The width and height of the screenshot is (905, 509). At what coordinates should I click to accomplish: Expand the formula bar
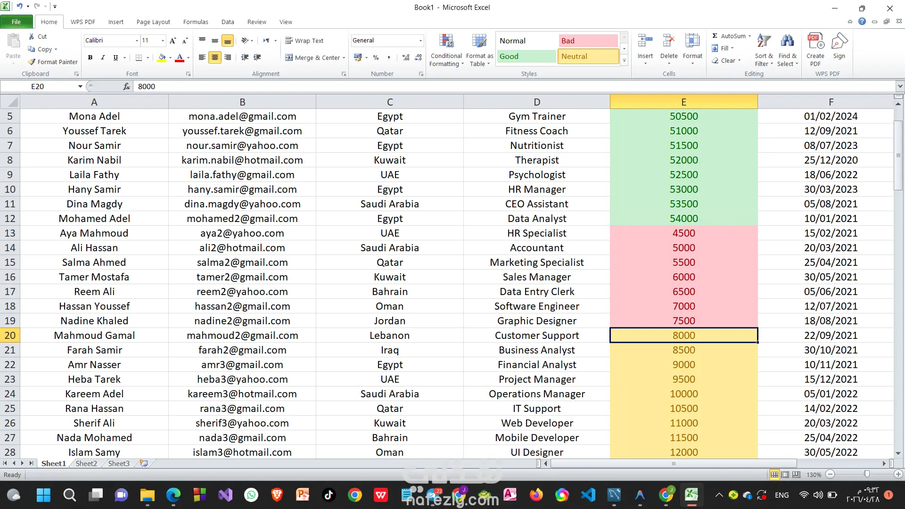click(900, 86)
